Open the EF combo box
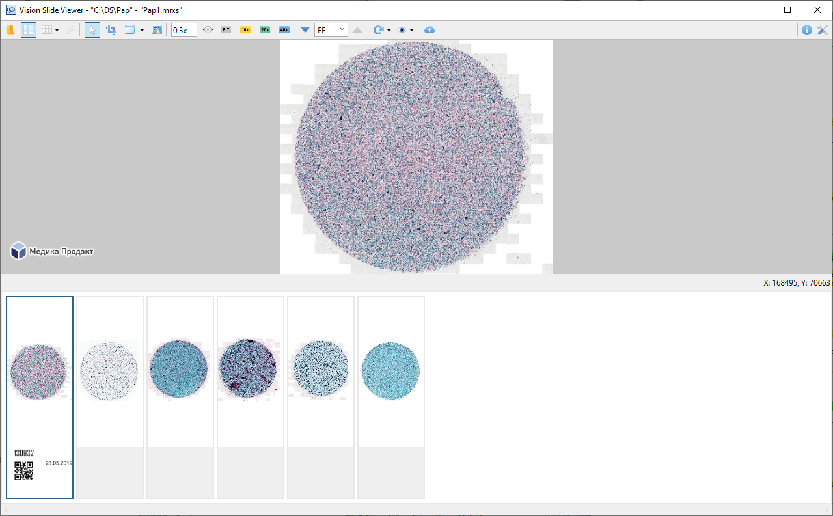 331,30
